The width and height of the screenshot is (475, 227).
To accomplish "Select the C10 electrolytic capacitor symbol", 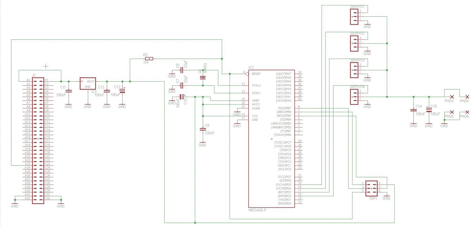I will pyautogui.click(x=182, y=97).
